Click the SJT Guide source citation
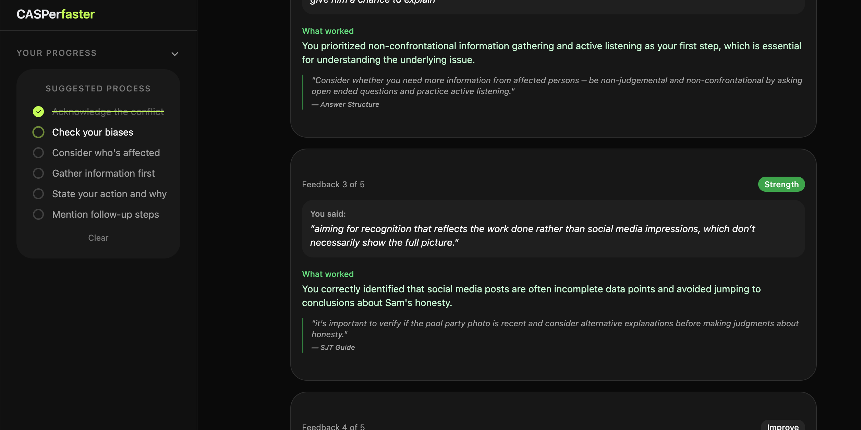Screen dimensions: 861x430 pos(337,347)
